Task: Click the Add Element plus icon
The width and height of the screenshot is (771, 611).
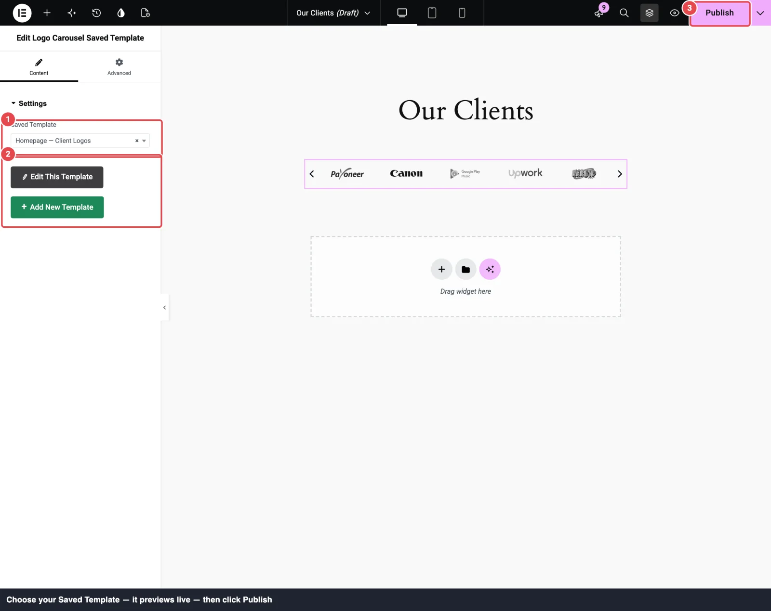Action: [47, 13]
